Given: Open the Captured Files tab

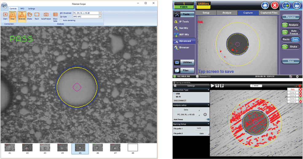Looking at the screenshot, I should [x=268, y=13].
